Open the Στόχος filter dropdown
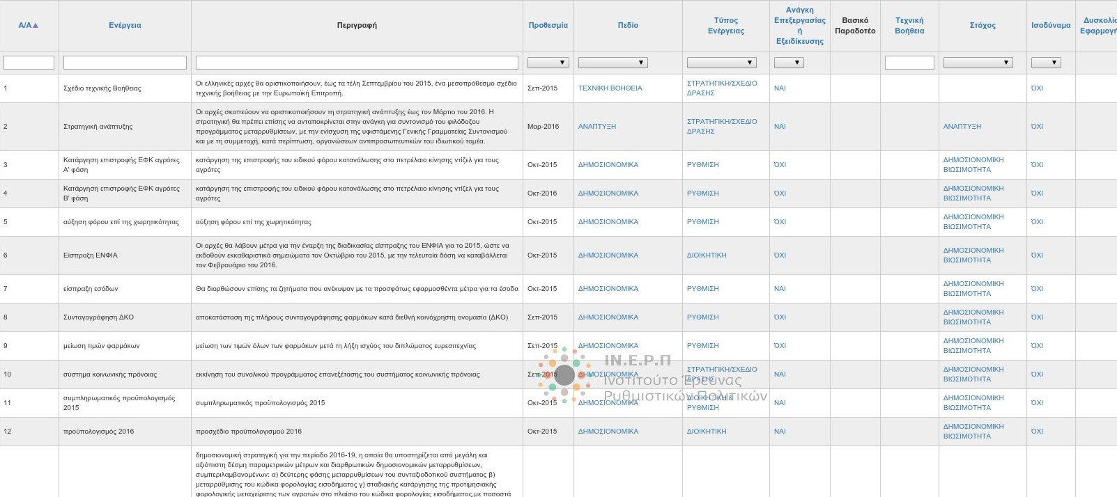This screenshot has height=497, width=1117. [x=978, y=63]
